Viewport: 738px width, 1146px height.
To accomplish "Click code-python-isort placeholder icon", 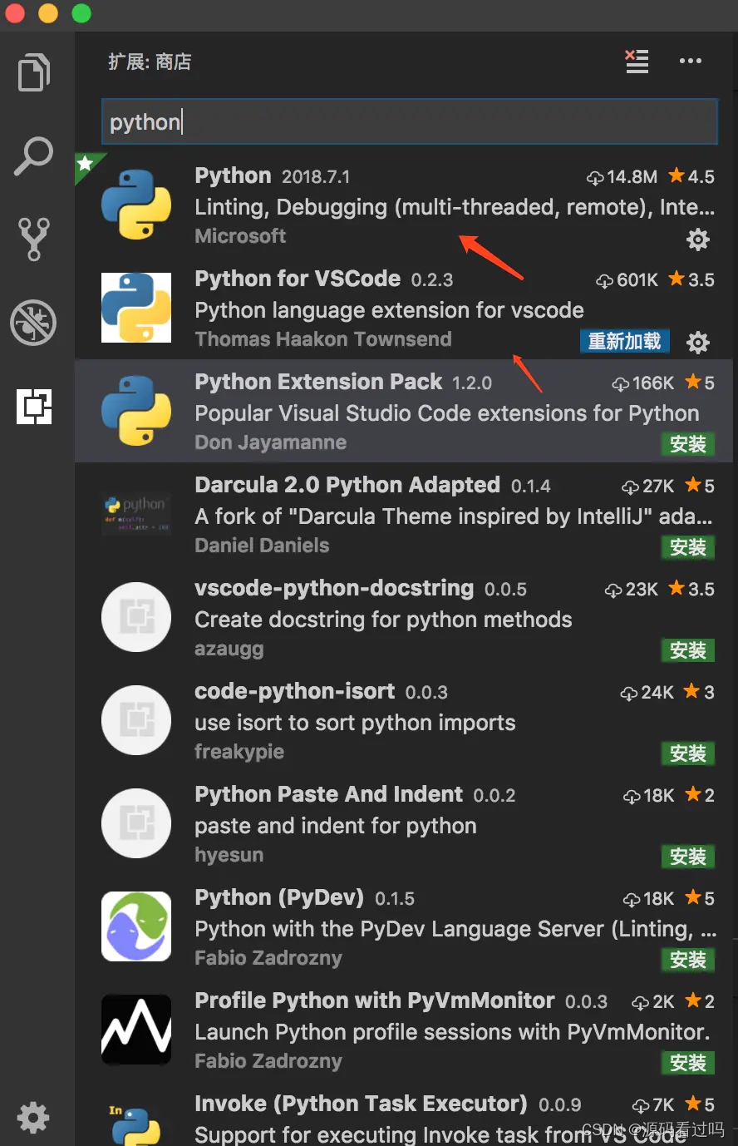I will (x=136, y=720).
